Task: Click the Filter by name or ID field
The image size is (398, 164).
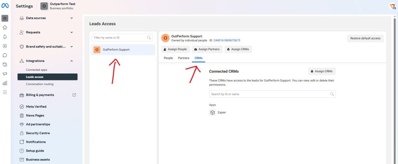Action: [x=119, y=38]
